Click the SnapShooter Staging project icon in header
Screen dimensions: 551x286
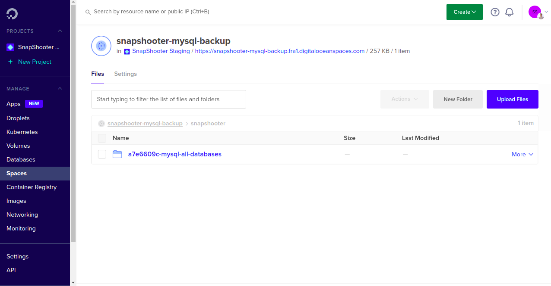[x=127, y=51]
